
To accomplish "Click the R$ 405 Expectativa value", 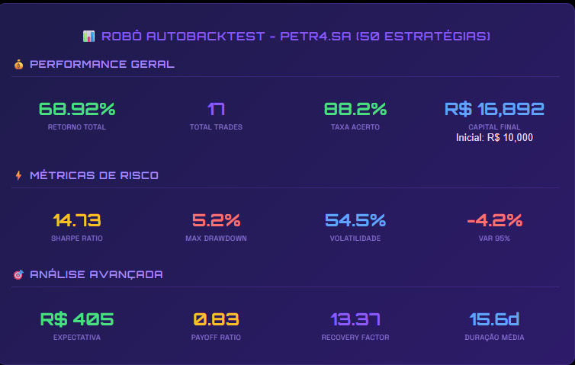I will tap(77, 319).
